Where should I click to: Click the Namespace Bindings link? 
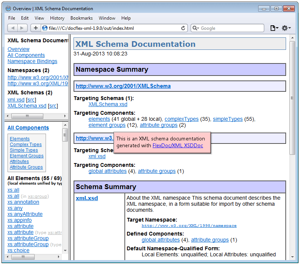pyautogui.click(x=32, y=61)
